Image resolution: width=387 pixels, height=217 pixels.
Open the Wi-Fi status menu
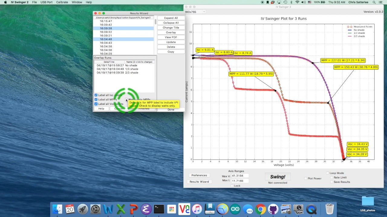297,2
